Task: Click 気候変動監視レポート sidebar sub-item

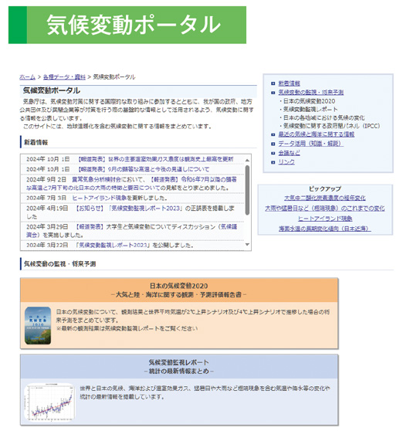Action: pyautogui.click(x=310, y=110)
